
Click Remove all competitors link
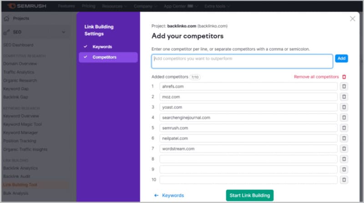pyautogui.click(x=316, y=77)
